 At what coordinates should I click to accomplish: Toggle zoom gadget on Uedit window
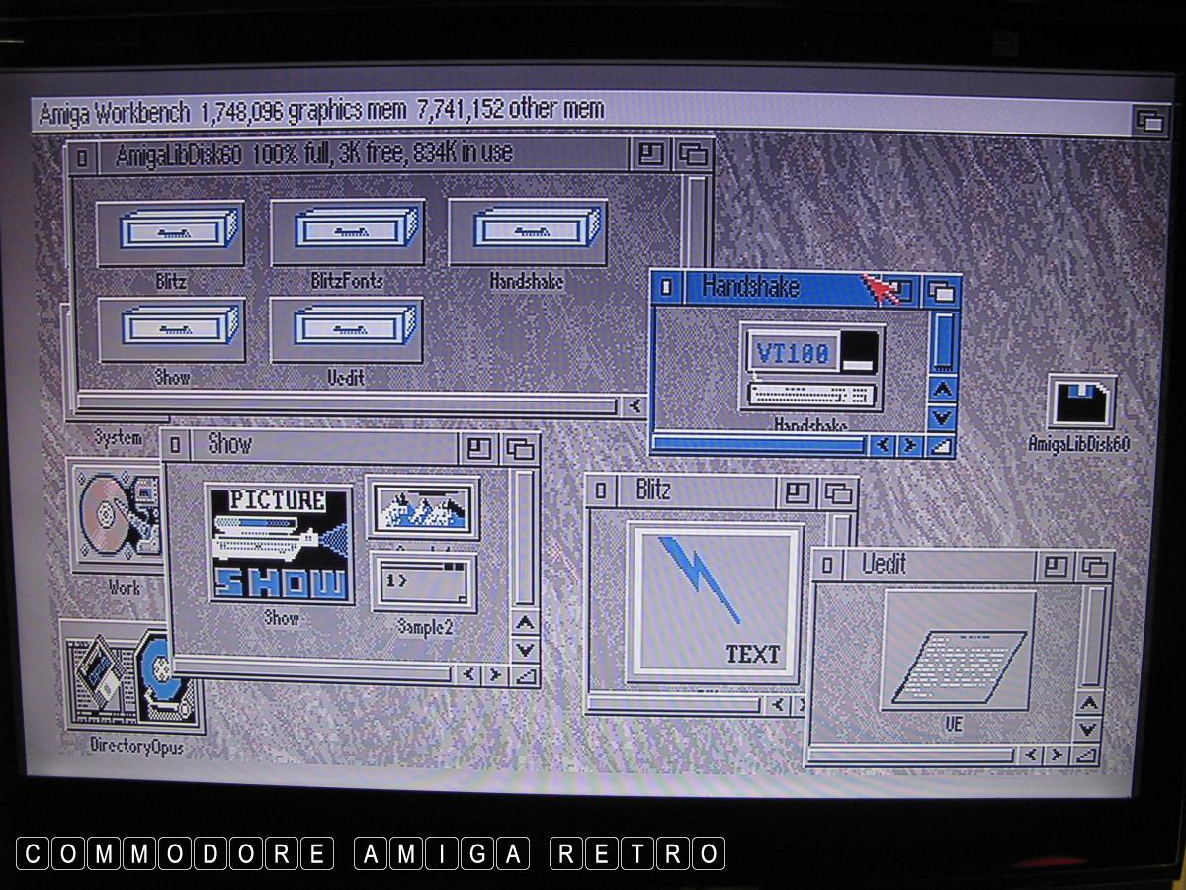[x=1057, y=567]
